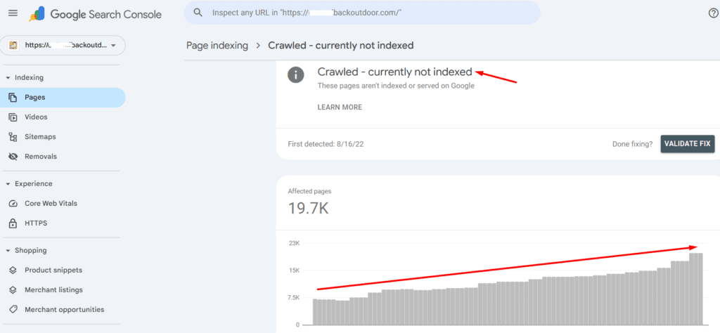
Task: Click the search magnifier icon
Action: (x=198, y=13)
